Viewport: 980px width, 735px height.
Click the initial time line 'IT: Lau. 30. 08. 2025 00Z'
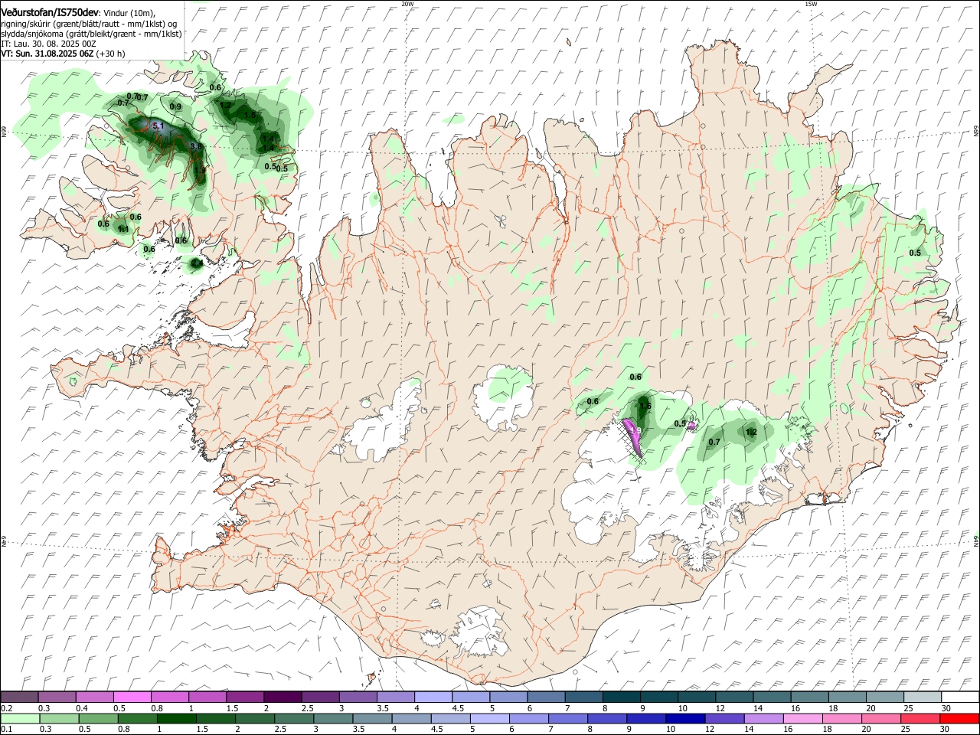click(x=48, y=44)
